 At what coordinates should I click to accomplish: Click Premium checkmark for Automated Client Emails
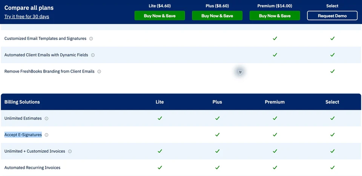[275, 55]
